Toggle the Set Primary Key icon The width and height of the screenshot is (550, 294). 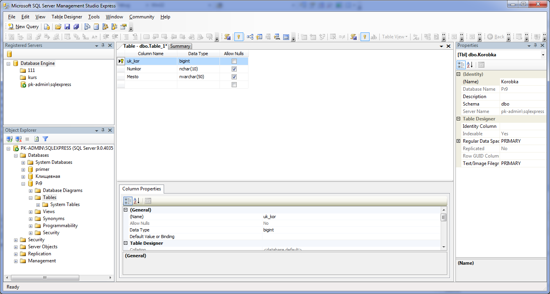239,37
